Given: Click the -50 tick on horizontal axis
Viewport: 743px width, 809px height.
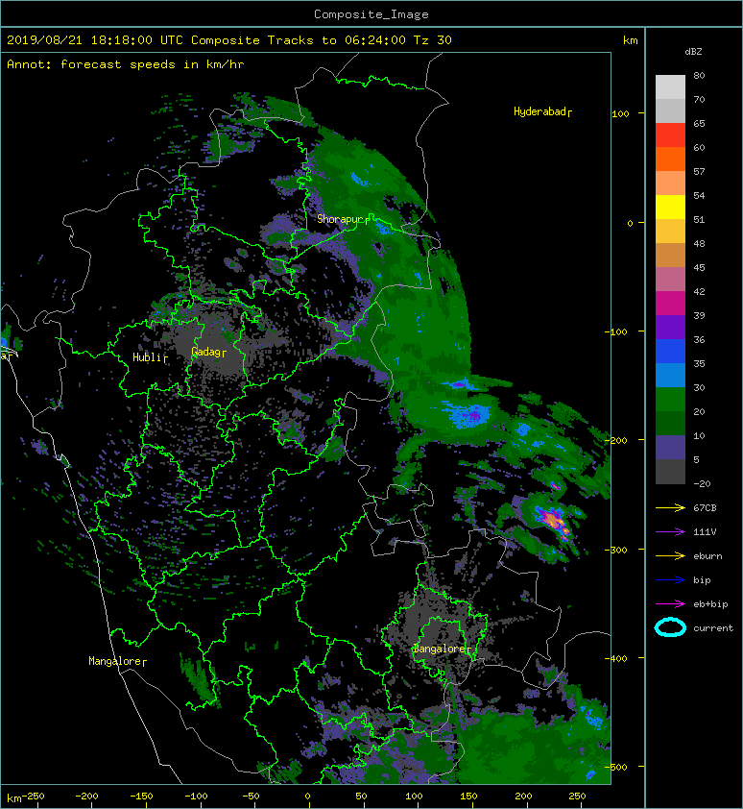Looking at the screenshot, I should tap(251, 797).
